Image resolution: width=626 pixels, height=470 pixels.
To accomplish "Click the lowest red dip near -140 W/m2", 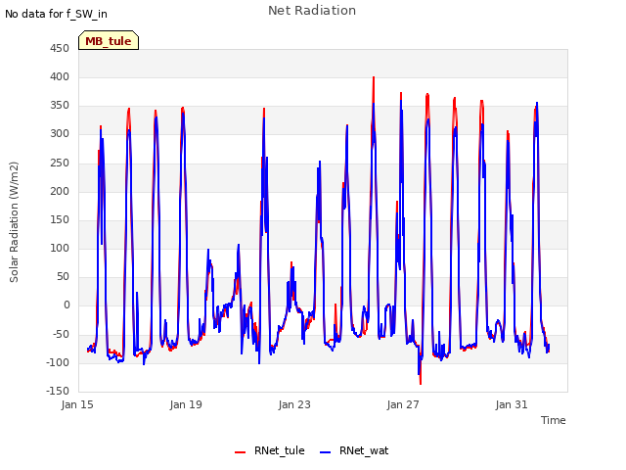I will pos(421,383).
